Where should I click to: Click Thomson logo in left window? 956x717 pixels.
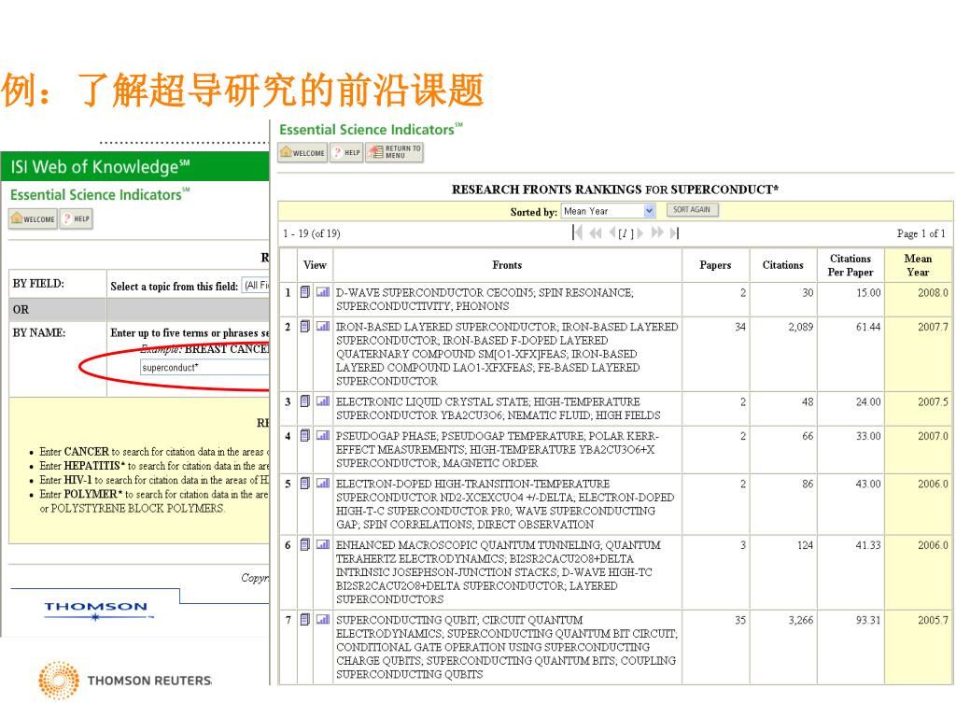[97, 611]
